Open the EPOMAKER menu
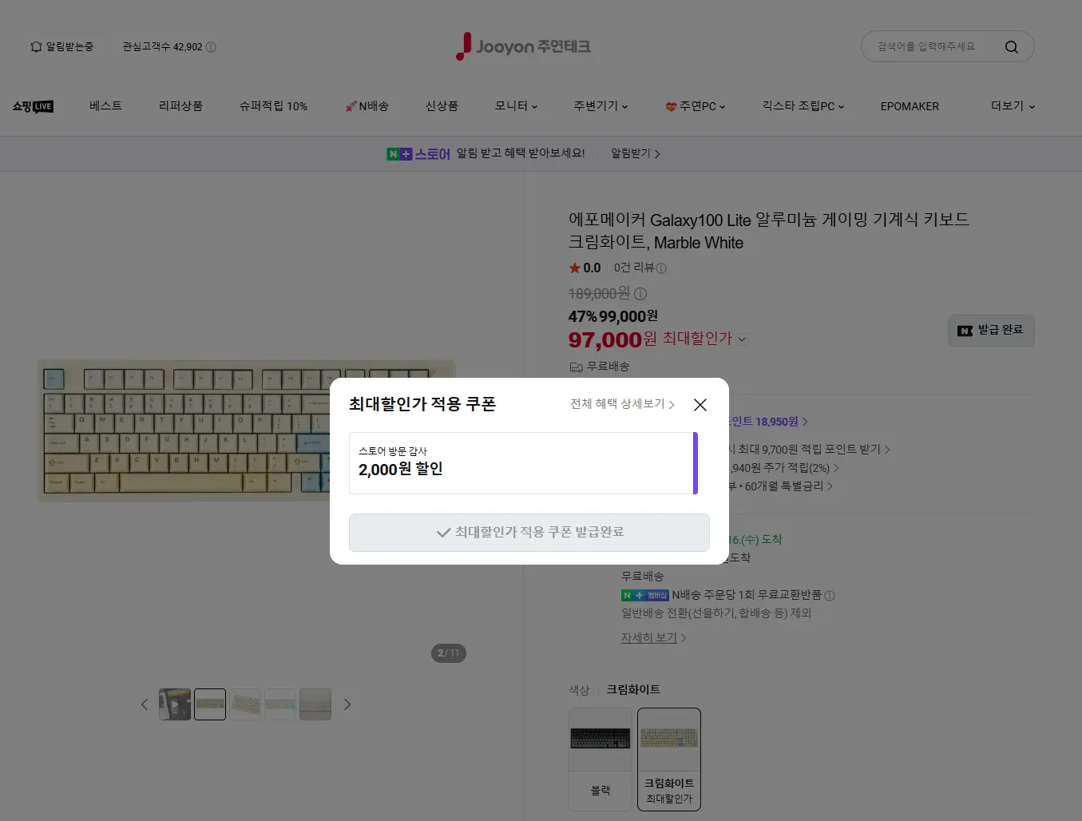This screenshot has height=821, width=1082. [910, 105]
